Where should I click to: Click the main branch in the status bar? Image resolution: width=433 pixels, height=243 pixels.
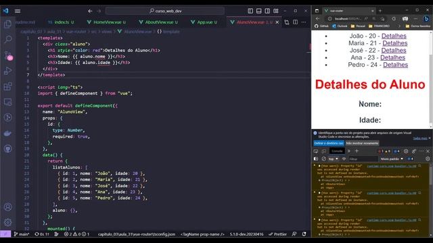[x=22, y=234]
